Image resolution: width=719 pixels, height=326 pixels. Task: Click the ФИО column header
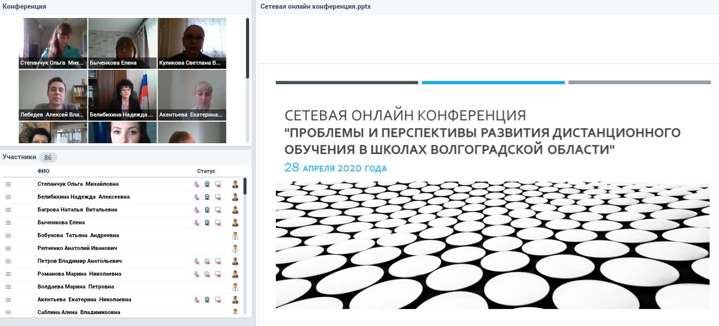[x=43, y=171]
